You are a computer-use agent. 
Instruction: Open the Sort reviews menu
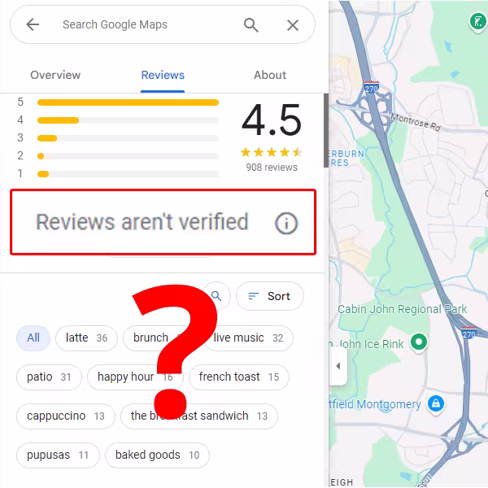click(x=270, y=296)
